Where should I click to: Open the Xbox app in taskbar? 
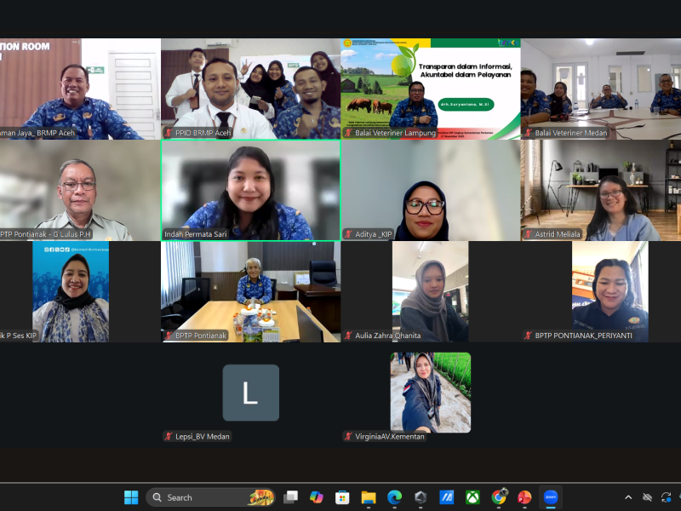tap(472, 497)
